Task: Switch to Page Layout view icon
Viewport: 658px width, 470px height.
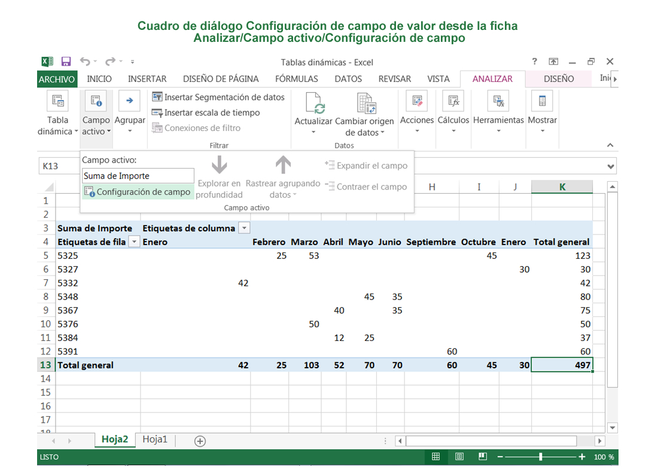Action: [459, 457]
